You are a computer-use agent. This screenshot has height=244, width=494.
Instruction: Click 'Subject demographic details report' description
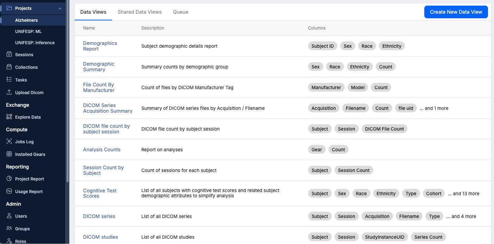coord(180,46)
